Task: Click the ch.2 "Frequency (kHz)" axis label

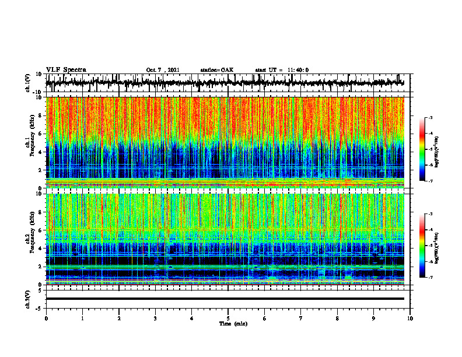Action: [33, 232]
